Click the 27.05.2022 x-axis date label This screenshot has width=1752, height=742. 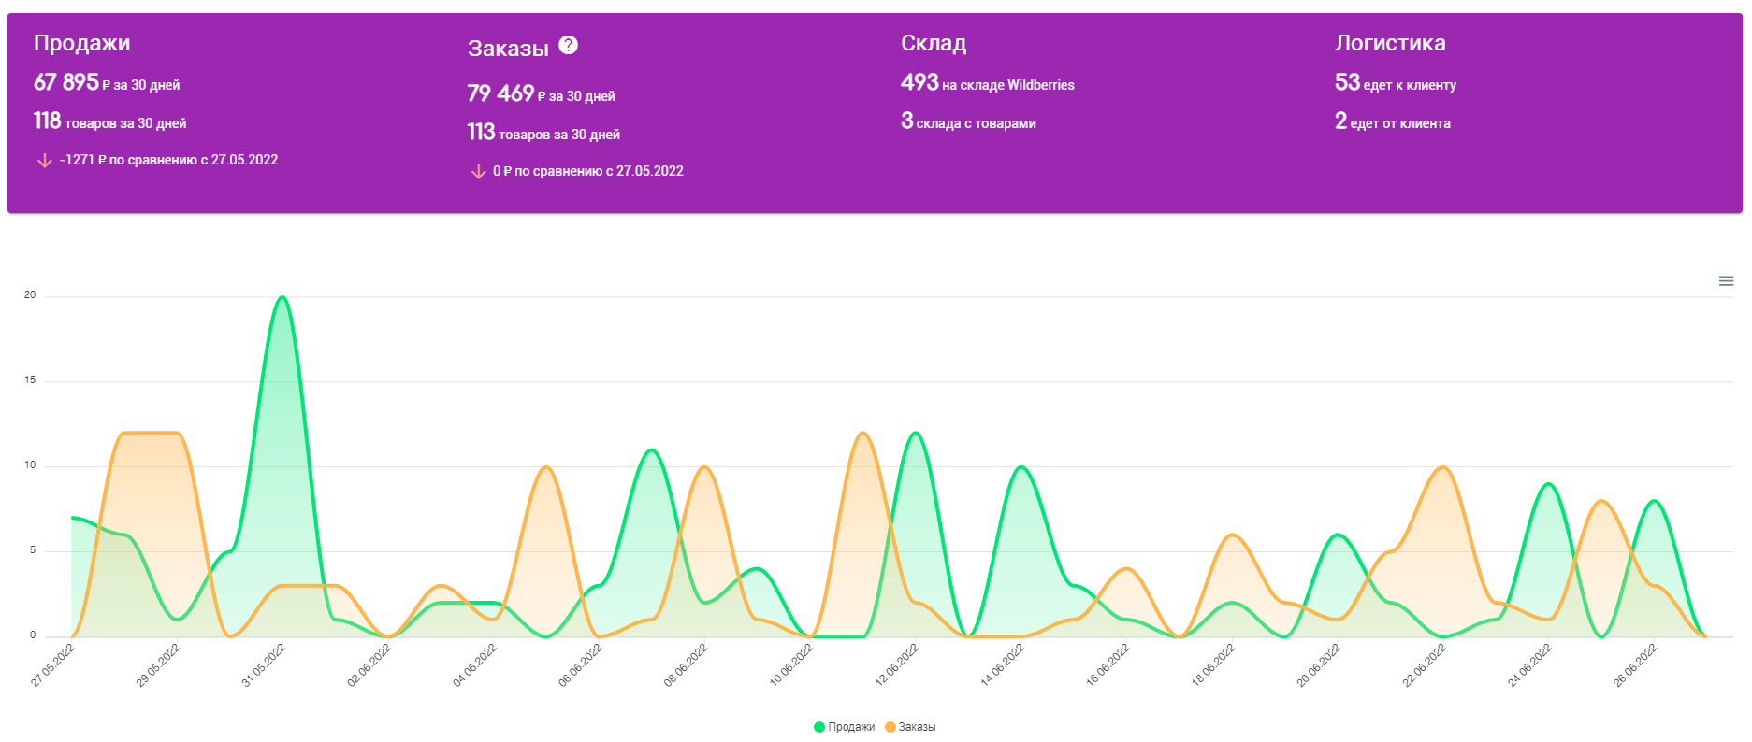tap(52, 665)
